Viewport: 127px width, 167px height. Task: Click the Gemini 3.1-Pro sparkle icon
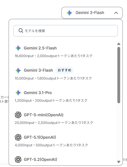[18, 93]
